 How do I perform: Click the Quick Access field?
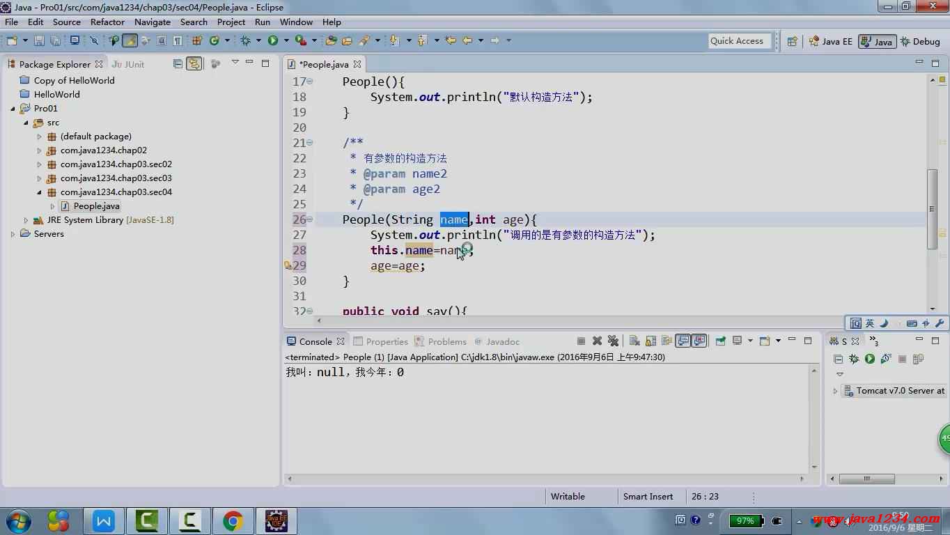740,41
